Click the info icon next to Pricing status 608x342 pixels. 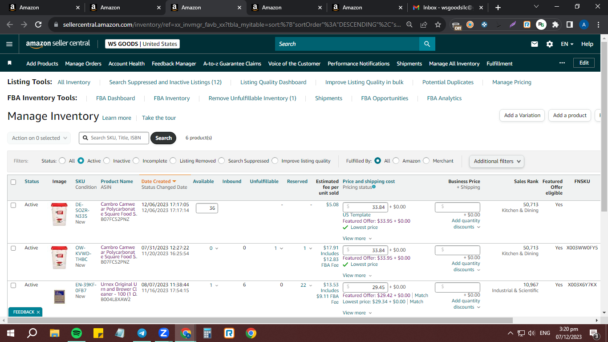(x=373, y=187)
